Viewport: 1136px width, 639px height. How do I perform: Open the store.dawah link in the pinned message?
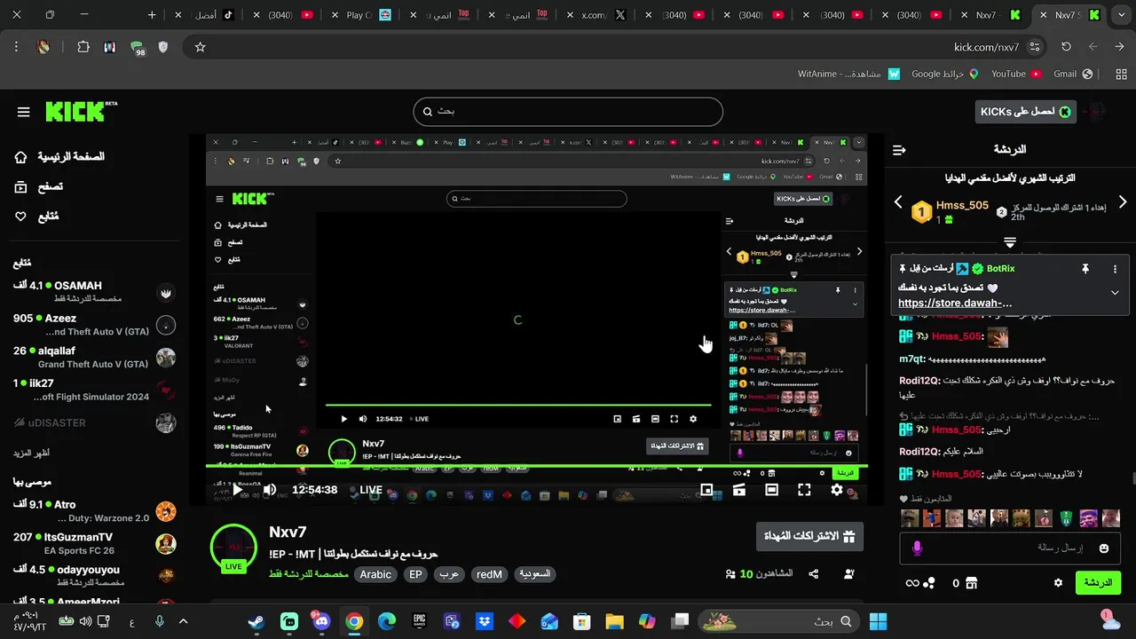click(x=955, y=303)
